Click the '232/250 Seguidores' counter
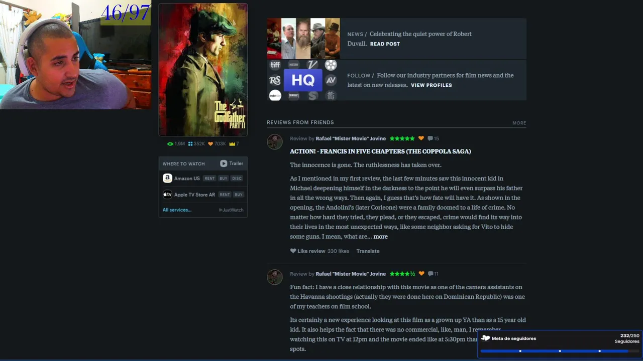The image size is (643, 361). 627,338
